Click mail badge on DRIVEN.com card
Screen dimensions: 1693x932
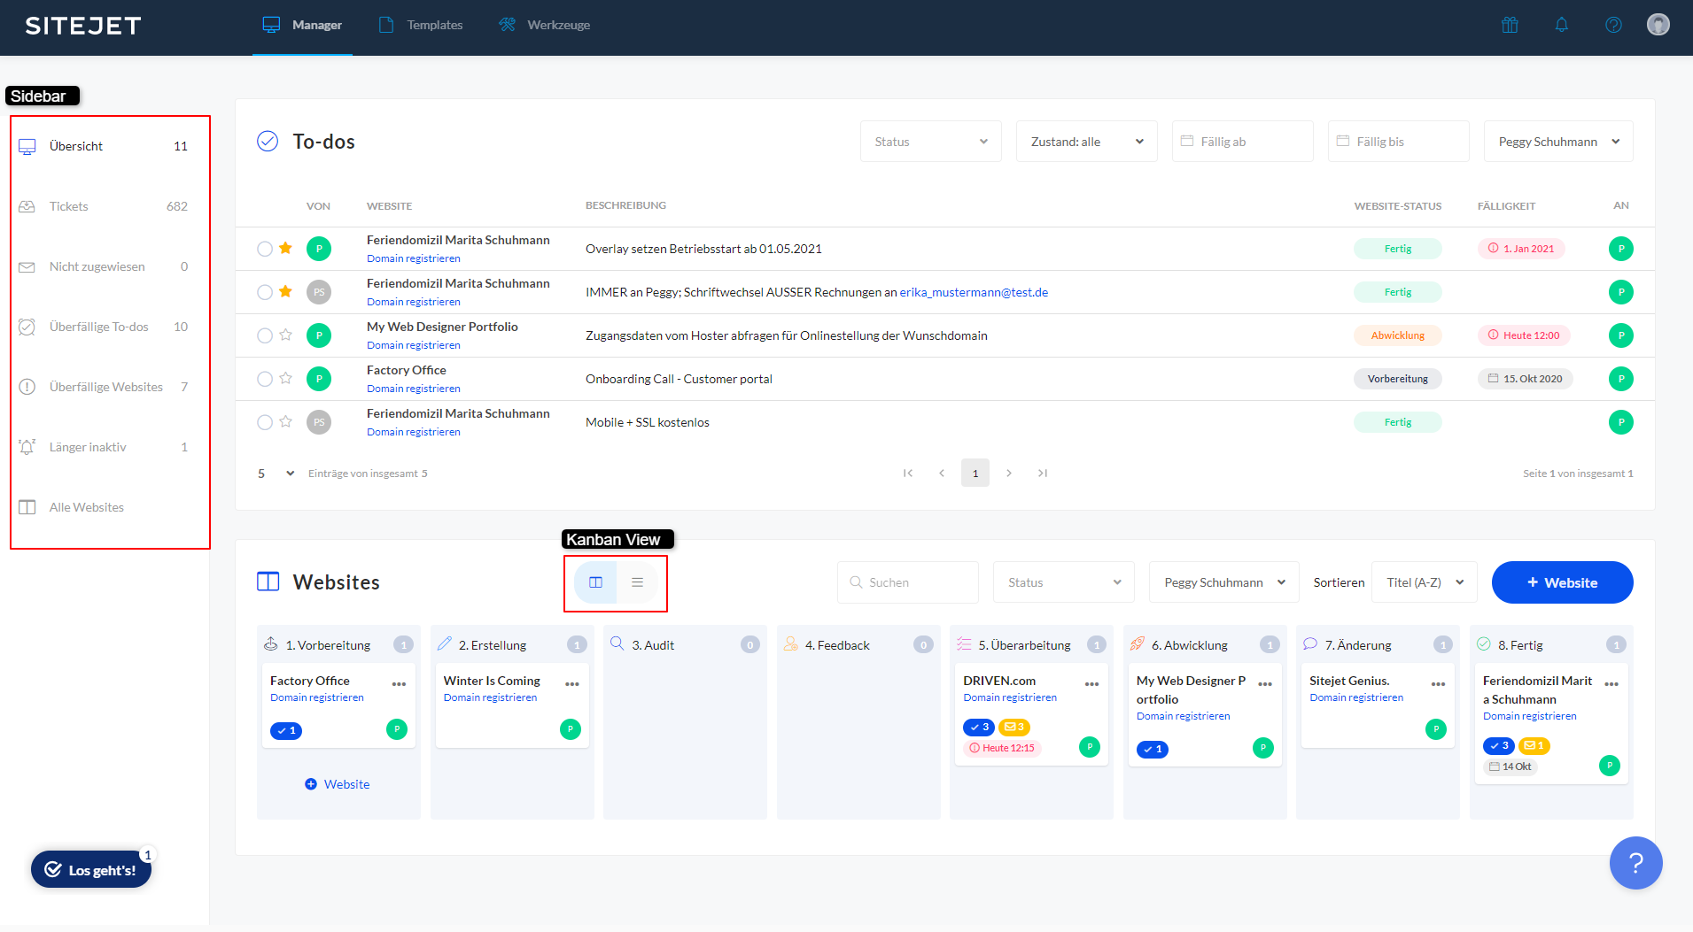click(1014, 728)
